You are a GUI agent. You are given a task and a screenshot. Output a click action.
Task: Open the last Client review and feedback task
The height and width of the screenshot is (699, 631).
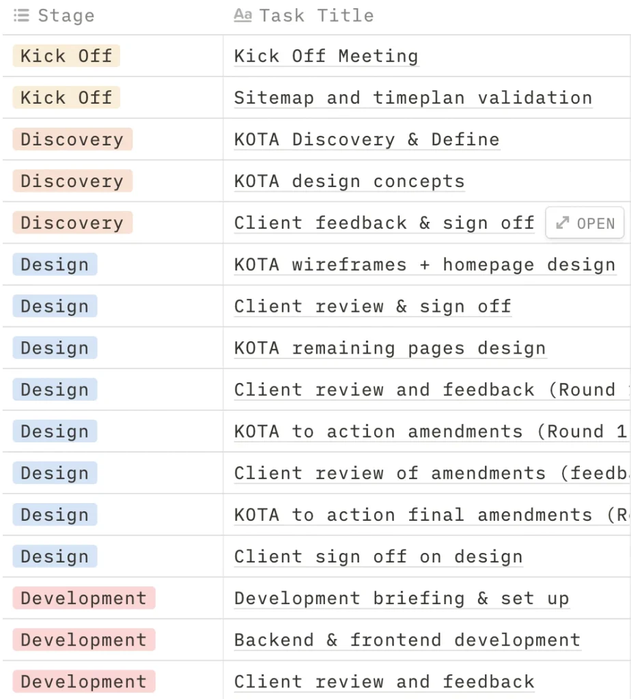384,682
